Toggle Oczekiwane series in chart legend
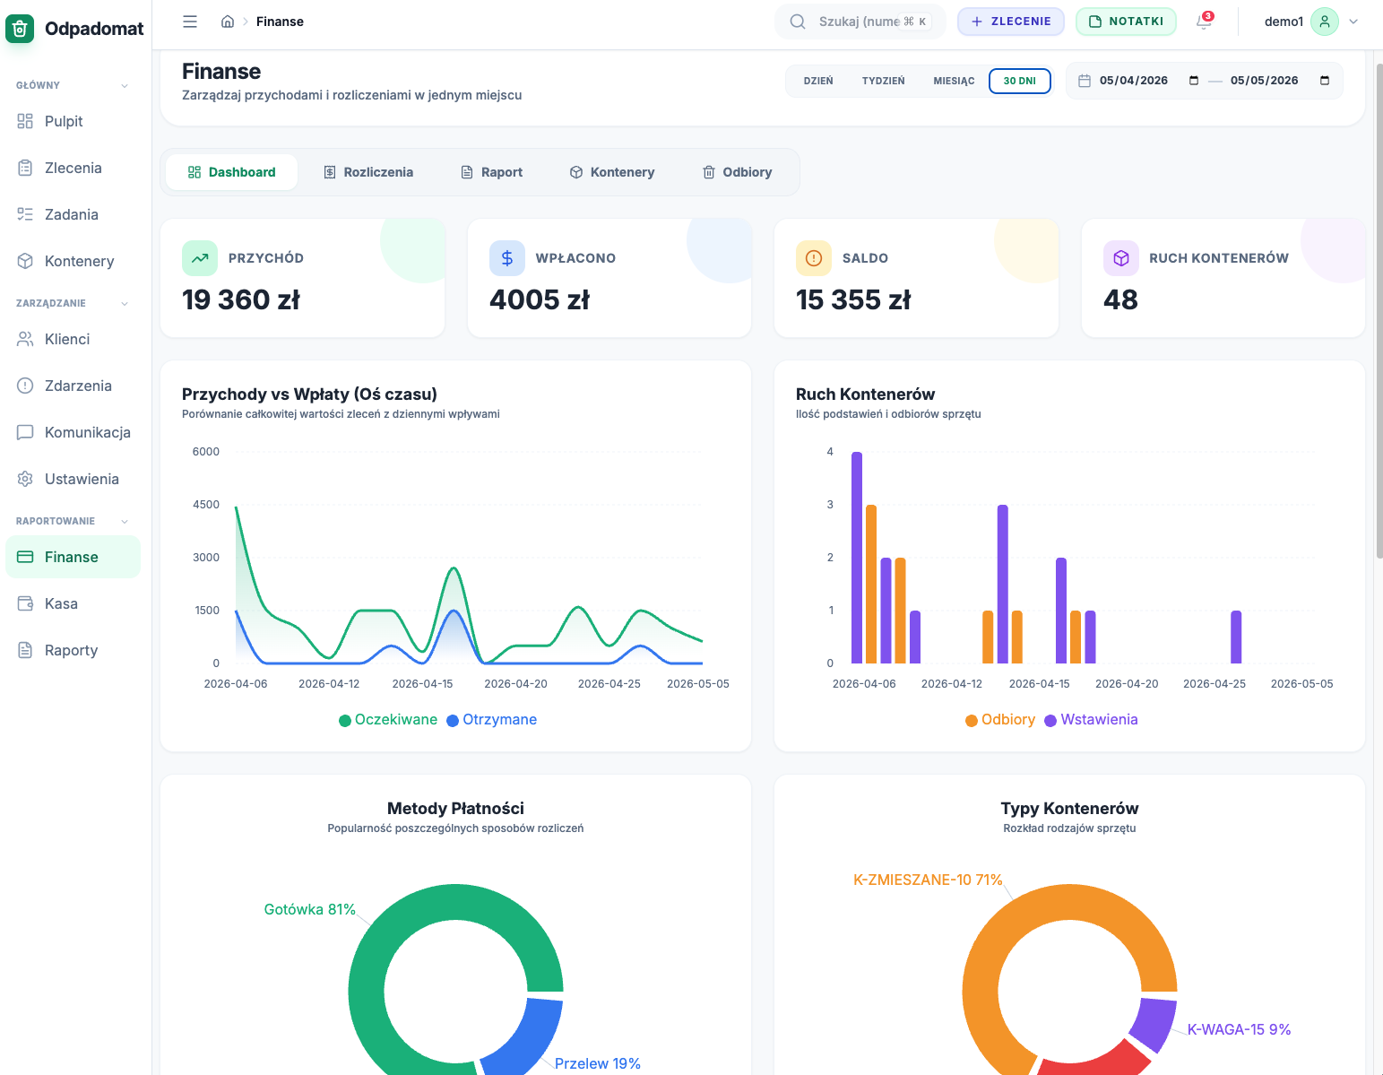This screenshot has width=1383, height=1075. (388, 720)
